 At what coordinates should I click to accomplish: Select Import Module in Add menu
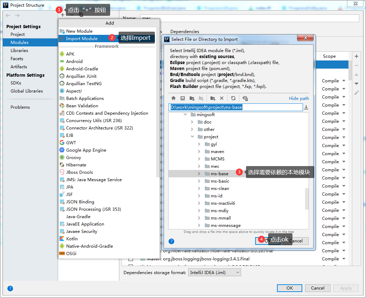point(107,38)
